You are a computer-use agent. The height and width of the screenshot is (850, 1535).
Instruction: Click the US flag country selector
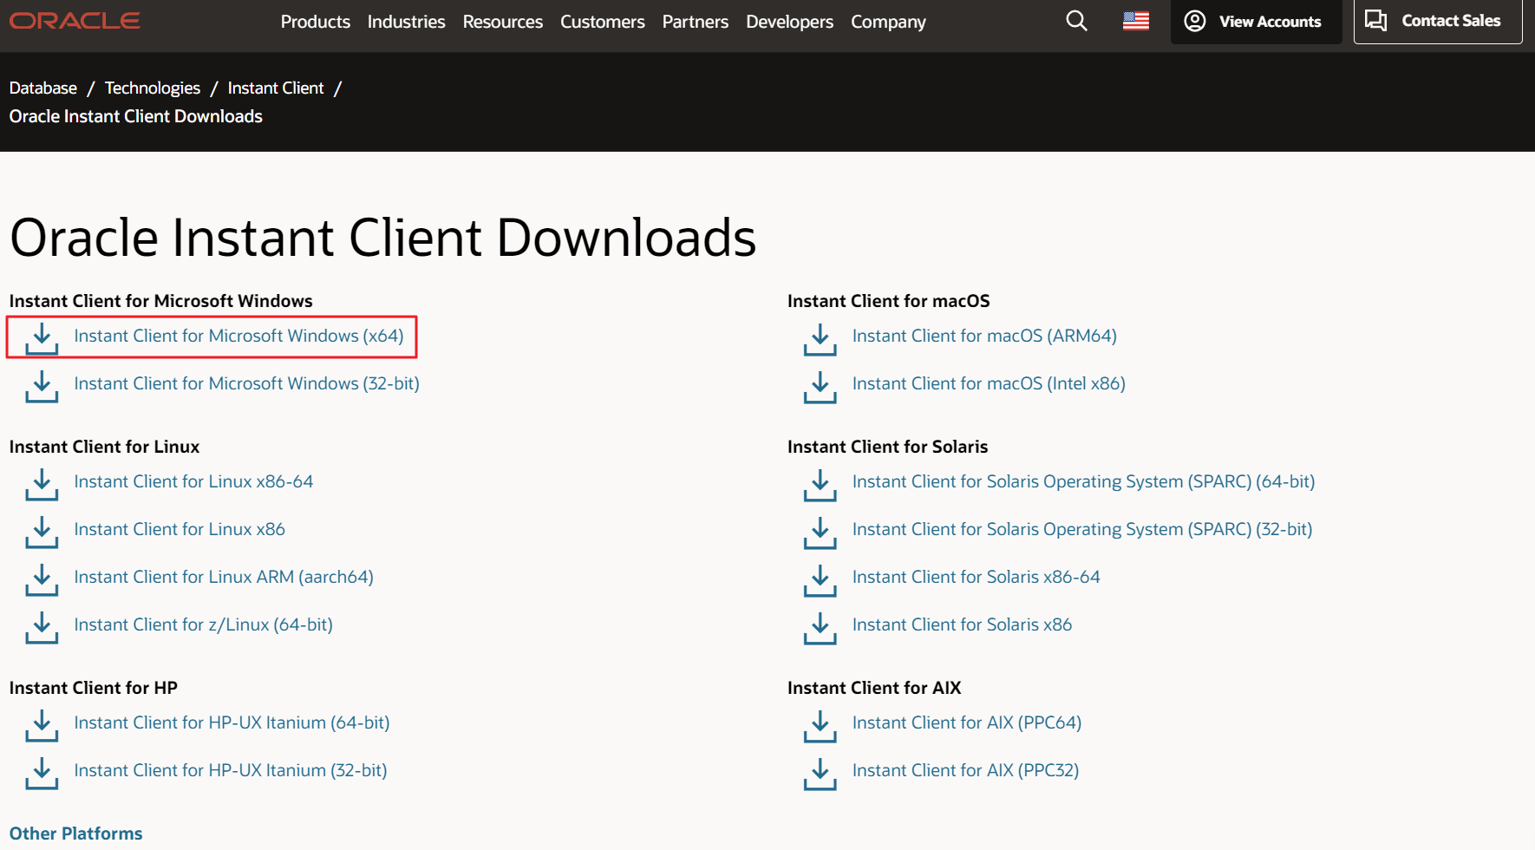(1136, 21)
